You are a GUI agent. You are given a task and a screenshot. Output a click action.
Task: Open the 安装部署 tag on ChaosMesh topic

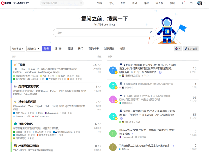142,137
